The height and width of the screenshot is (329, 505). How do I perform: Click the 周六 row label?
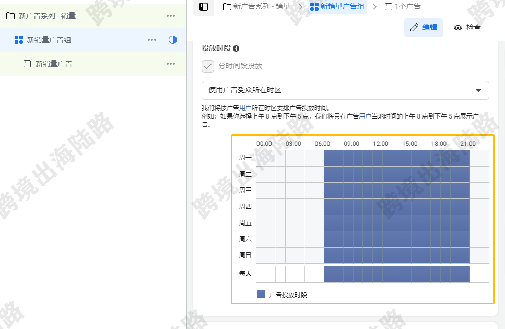pyautogui.click(x=245, y=239)
